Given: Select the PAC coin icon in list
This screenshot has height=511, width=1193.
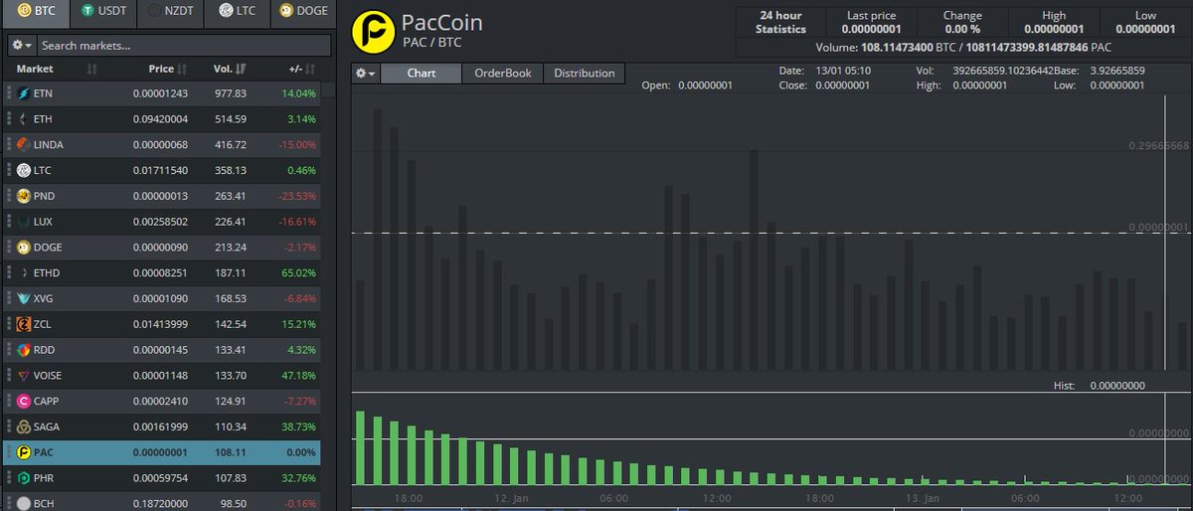Looking at the screenshot, I should tap(24, 452).
